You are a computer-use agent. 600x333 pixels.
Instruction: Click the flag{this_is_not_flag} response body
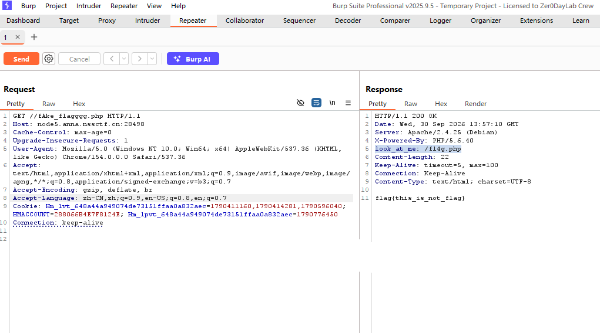tap(420, 198)
